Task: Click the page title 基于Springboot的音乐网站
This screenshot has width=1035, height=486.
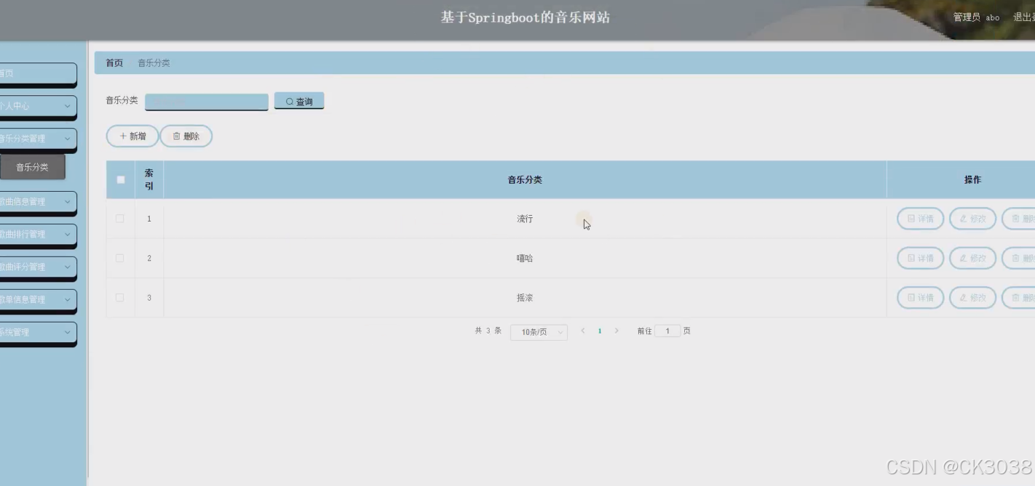Action: (x=526, y=17)
